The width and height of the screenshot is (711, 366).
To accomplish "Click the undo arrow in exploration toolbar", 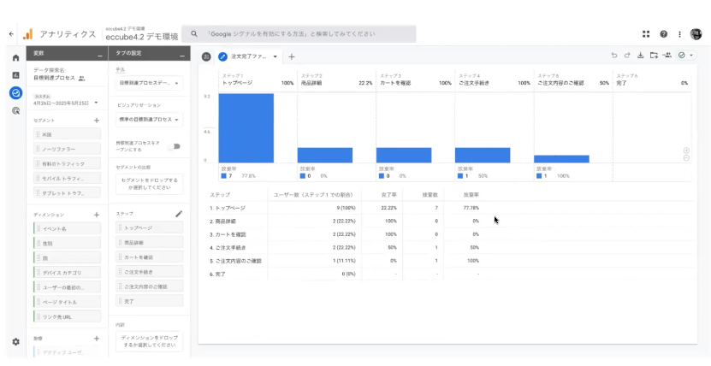I will pyautogui.click(x=613, y=56).
